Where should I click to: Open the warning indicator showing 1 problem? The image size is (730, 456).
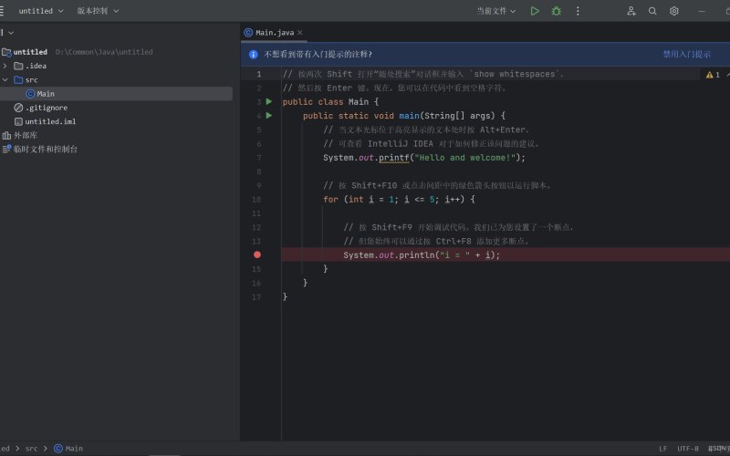pos(713,75)
